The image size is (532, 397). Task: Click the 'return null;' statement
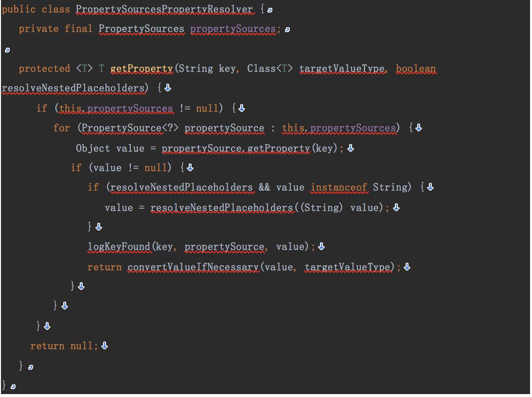[x=64, y=346]
